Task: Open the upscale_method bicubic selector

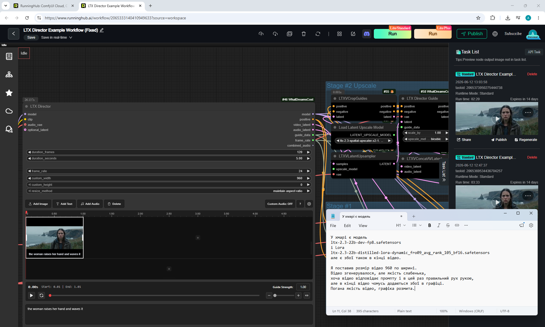Action: click(x=426, y=139)
